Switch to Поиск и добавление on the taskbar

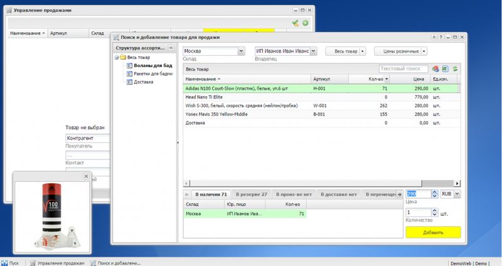pyautogui.click(x=116, y=263)
